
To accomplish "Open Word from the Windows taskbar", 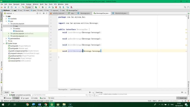I will [39, 104].
